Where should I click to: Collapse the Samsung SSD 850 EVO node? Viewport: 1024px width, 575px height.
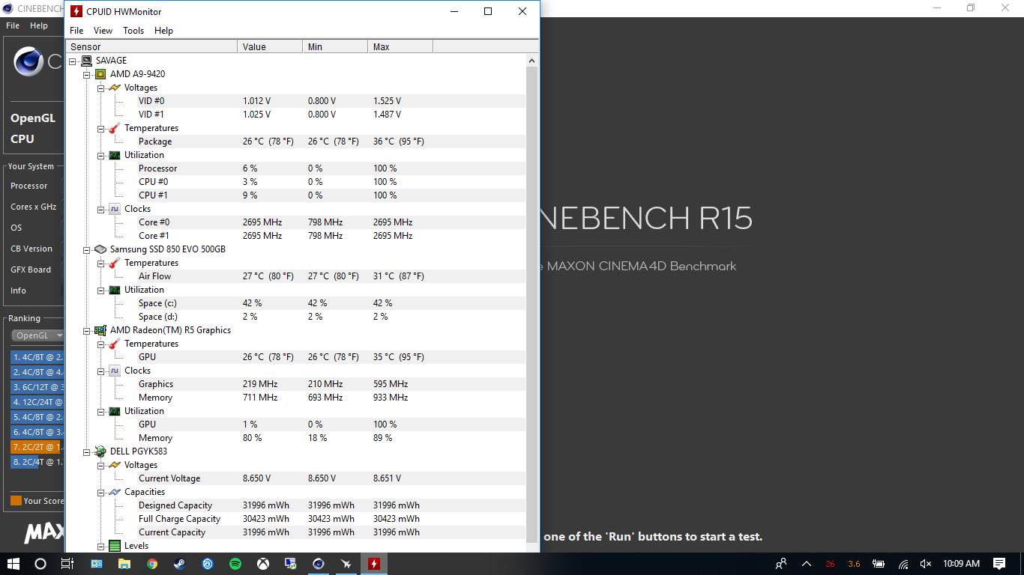87,249
